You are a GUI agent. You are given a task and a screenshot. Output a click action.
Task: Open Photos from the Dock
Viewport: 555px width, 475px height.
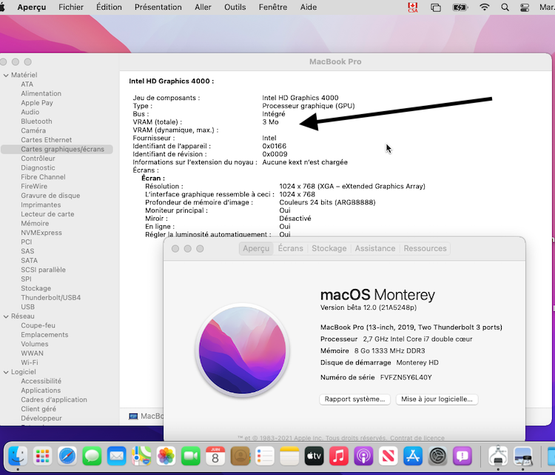coord(166,456)
